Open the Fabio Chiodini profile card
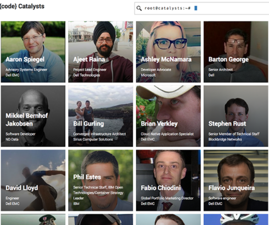The width and height of the screenshot is (269, 225). pos(168,180)
